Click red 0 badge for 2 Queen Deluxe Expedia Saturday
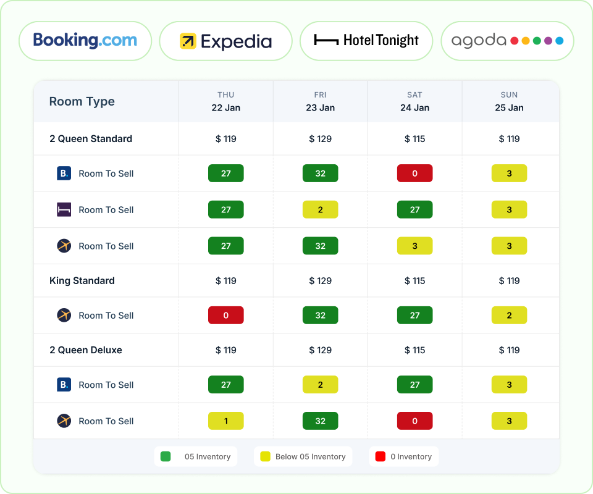Screen dimensions: 593x494 pos(415,421)
